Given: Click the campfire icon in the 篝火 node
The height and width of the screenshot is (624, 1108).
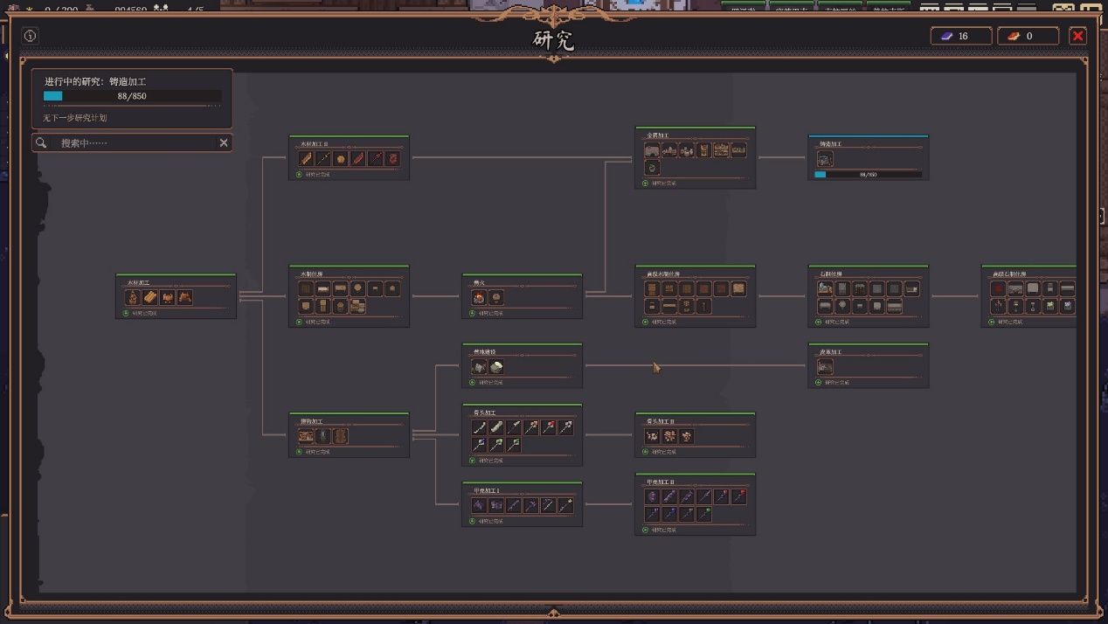Looking at the screenshot, I should (x=479, y=298).
